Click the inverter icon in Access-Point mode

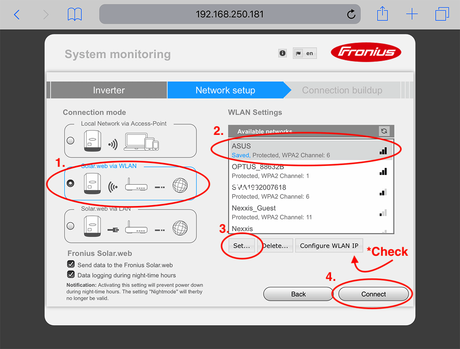[x=92, y=141]
